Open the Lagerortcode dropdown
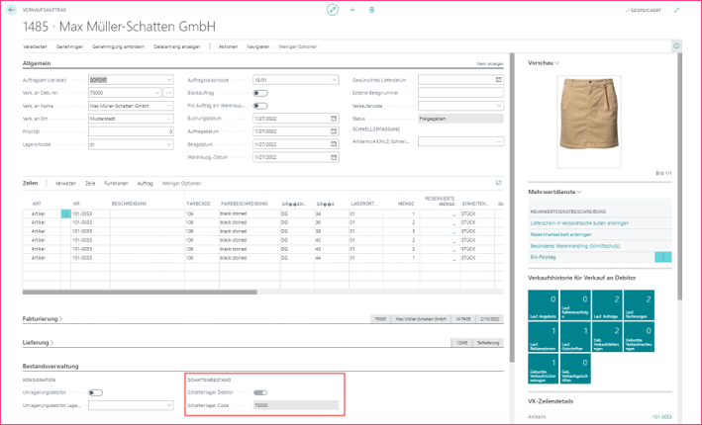This screenshot has width=702, height=425. pos(169,143)
